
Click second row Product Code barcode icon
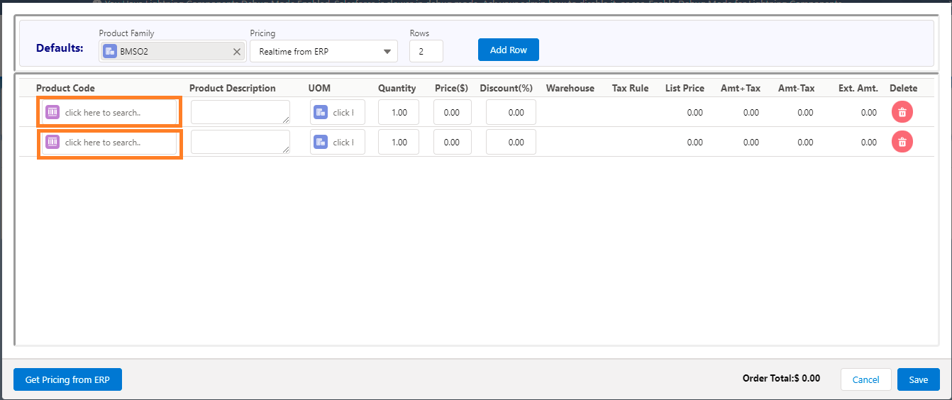click(x=52, y=142)
